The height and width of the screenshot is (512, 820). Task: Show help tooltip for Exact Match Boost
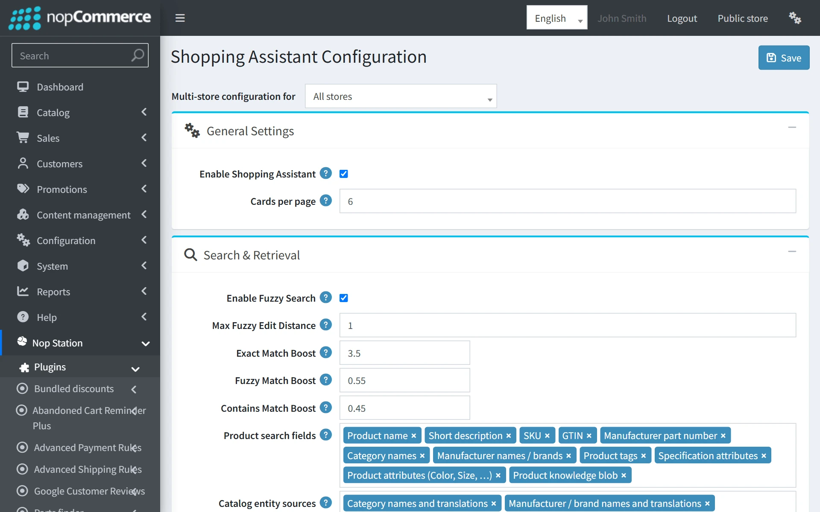tap(326, 352)
